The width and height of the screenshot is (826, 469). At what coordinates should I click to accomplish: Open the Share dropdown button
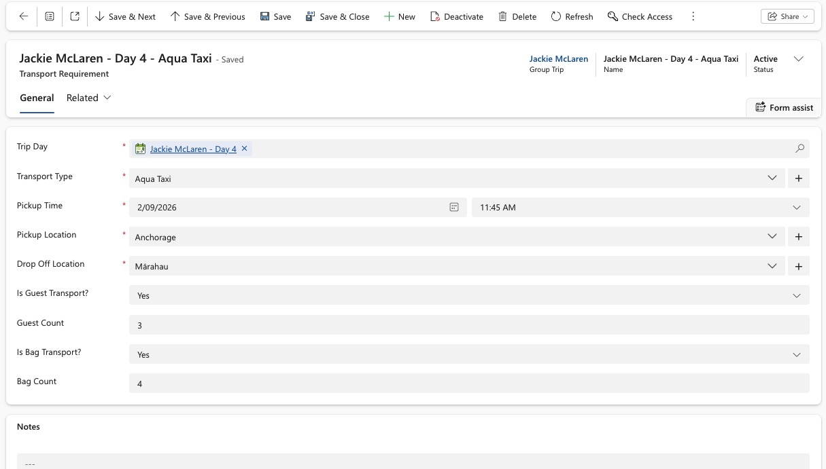pos(787,16)
